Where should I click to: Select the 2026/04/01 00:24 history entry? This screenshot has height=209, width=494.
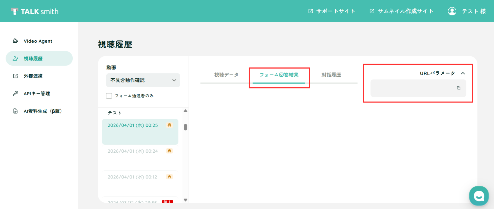click(140, 158)
